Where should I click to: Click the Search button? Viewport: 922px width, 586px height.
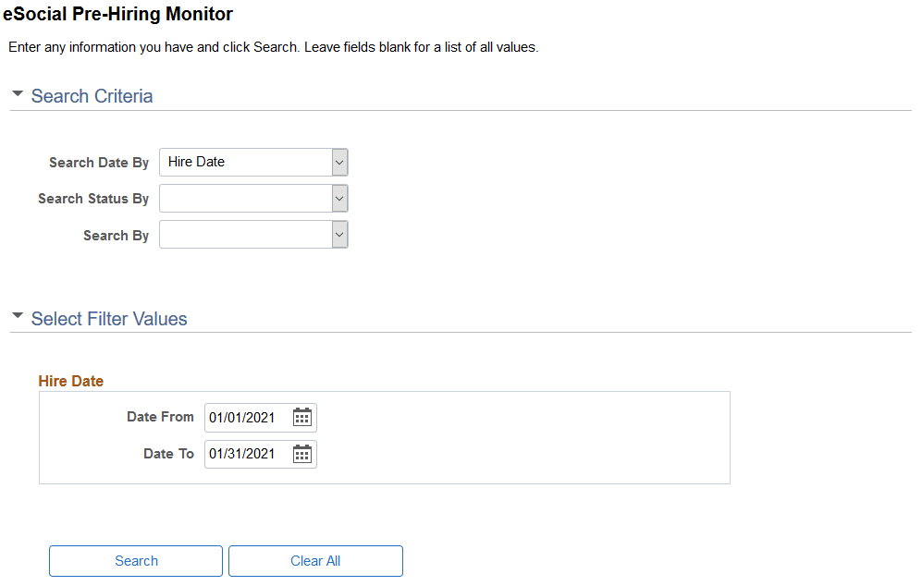pos(135,561)
